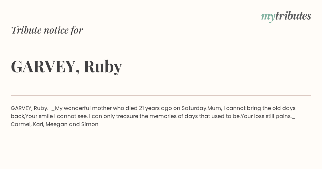Click the name "Carmel" in the signature
The height and width of the screenshot is (169, 322).
point(21,124)
